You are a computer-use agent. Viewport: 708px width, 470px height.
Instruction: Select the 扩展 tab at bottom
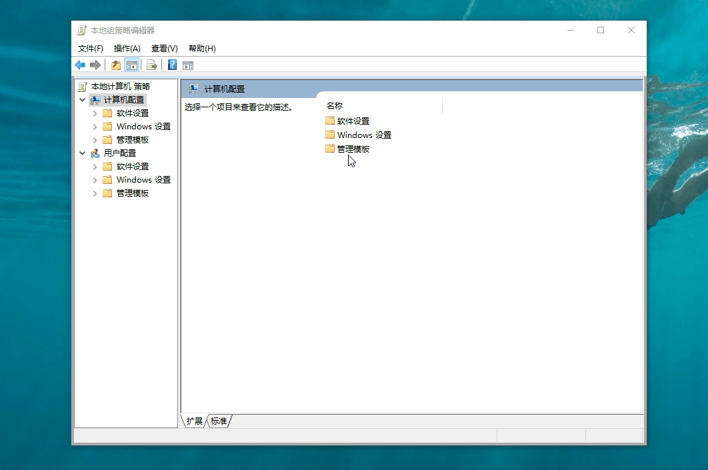(x=194, y=421)
